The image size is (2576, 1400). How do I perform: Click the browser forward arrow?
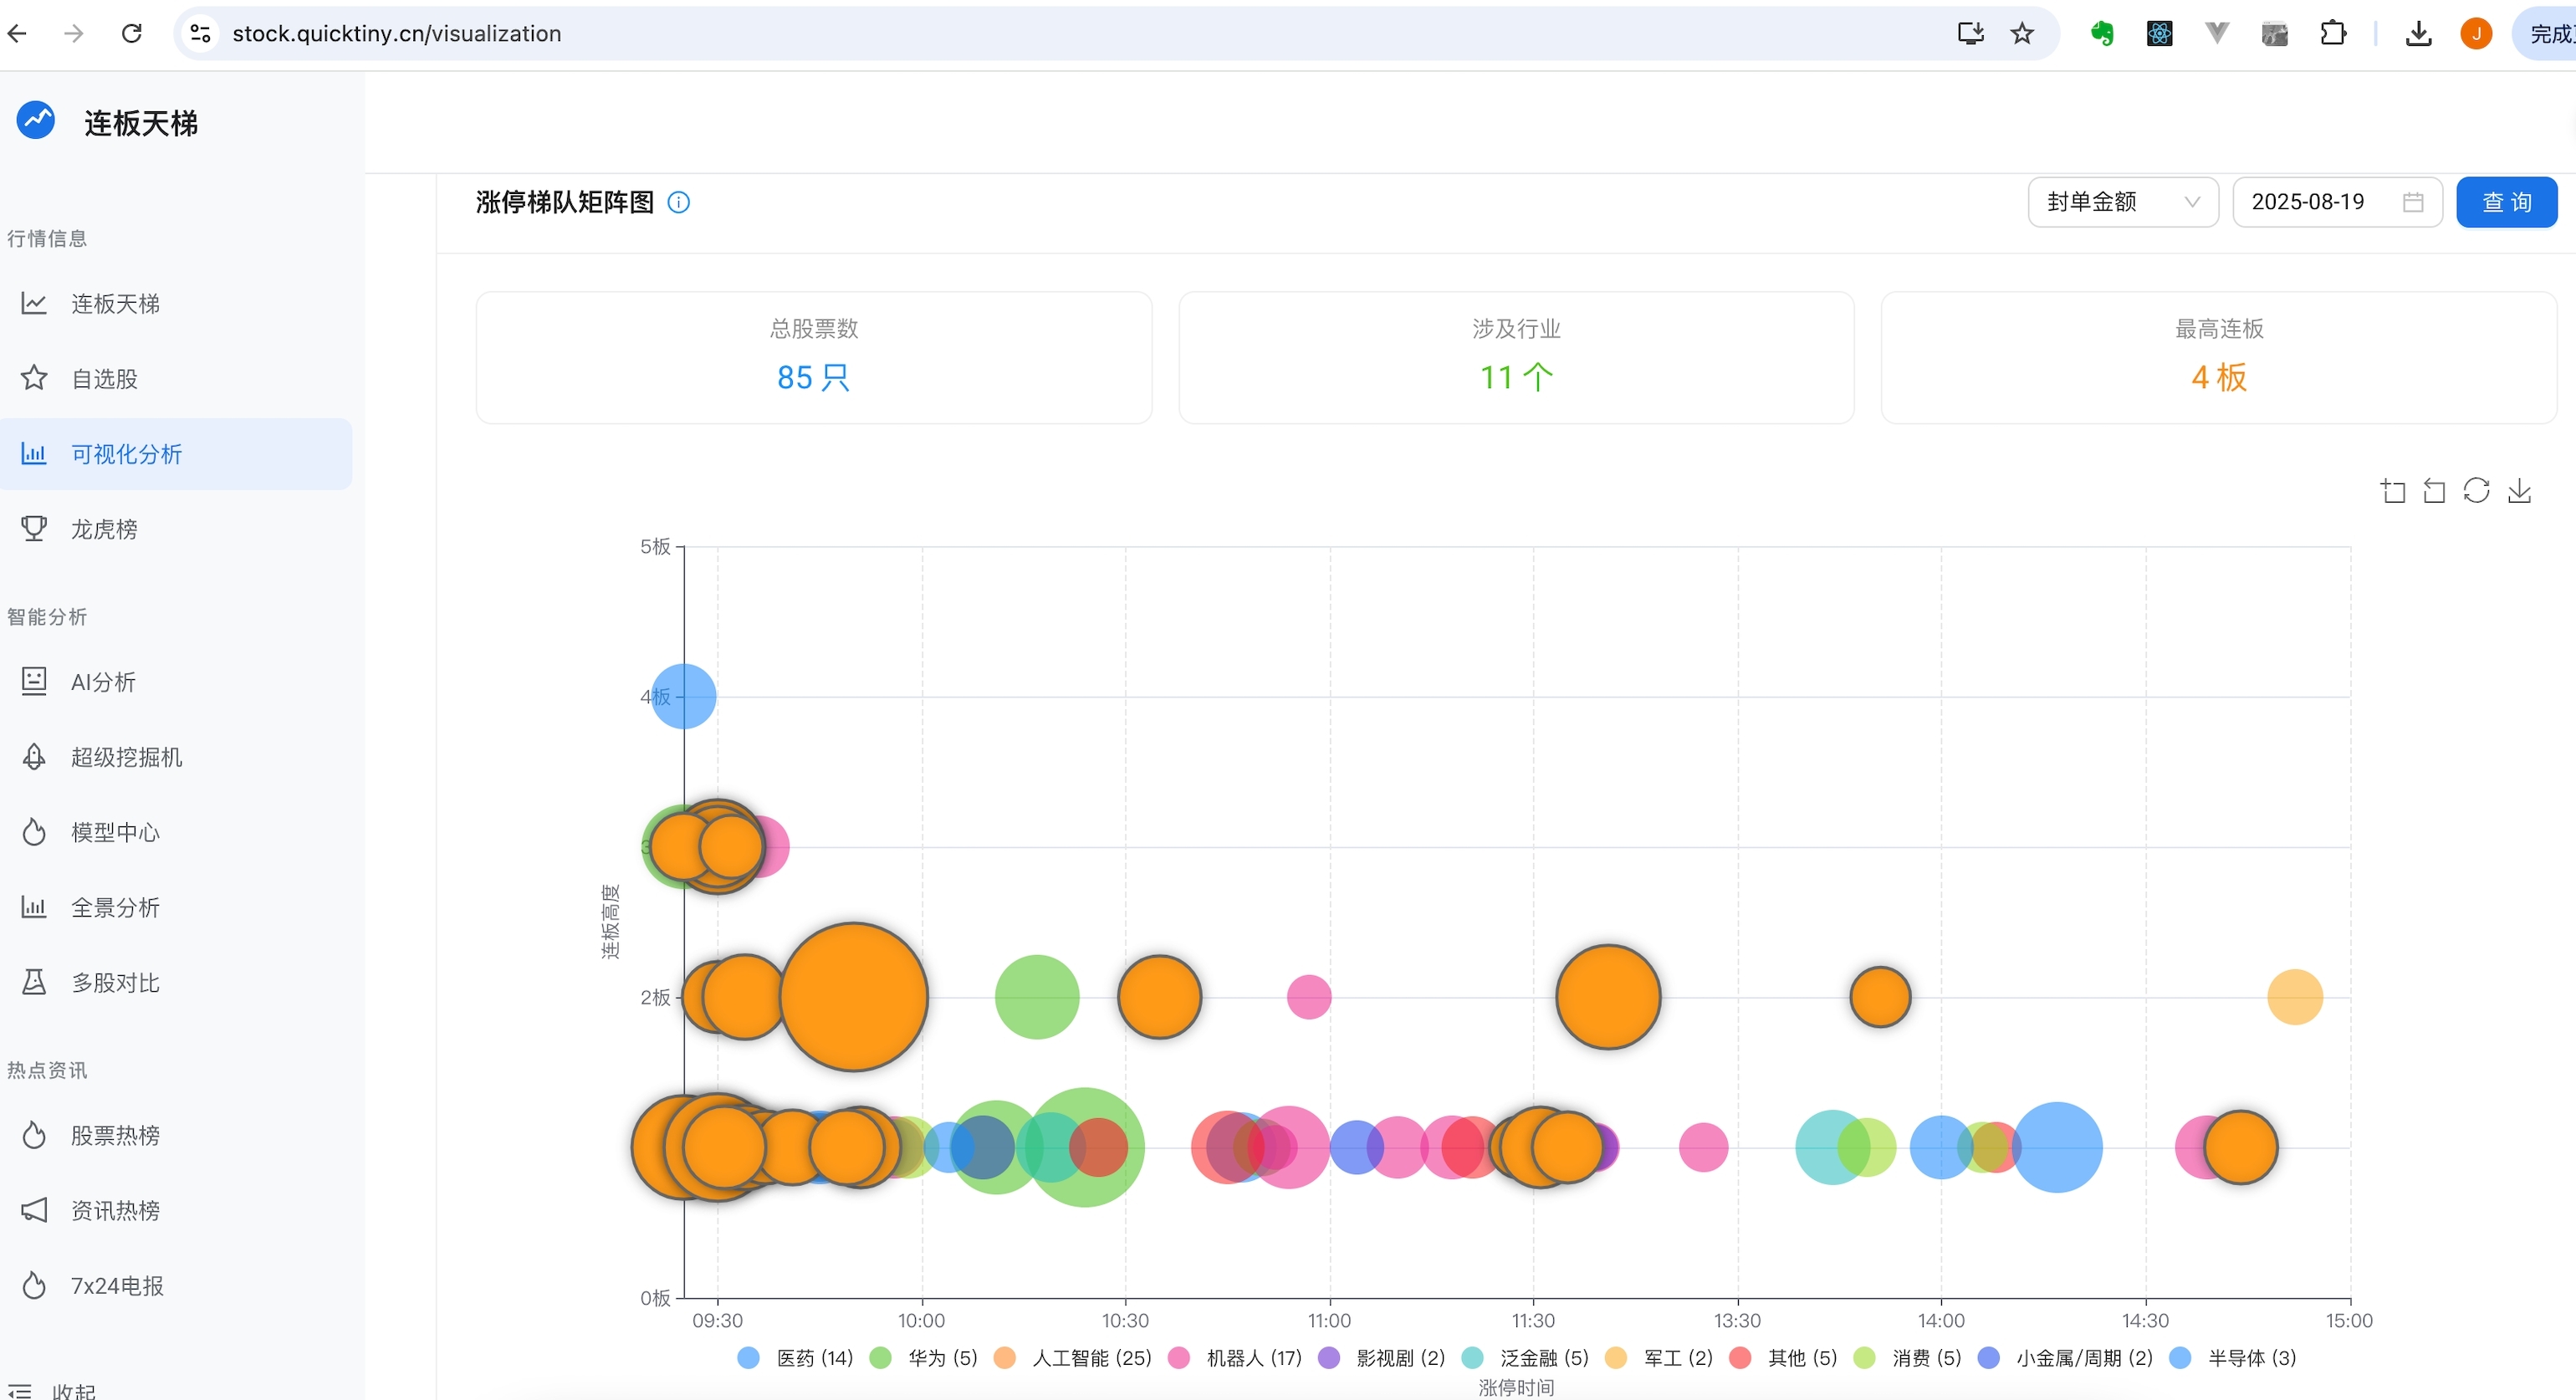tap(73, 33)
